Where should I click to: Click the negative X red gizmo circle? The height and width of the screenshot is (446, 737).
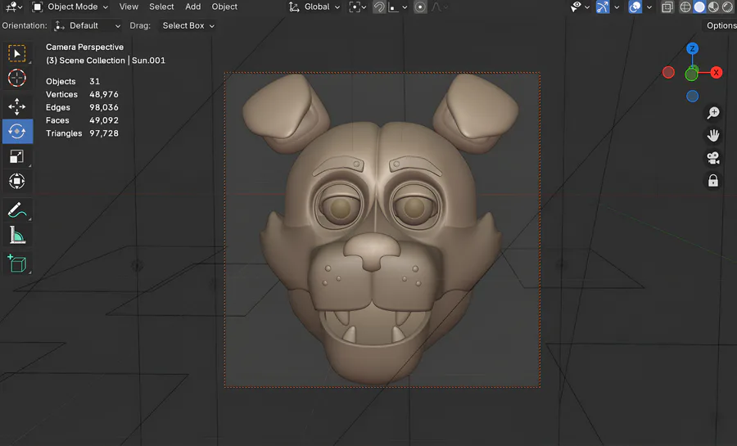(x=668, y=72)
